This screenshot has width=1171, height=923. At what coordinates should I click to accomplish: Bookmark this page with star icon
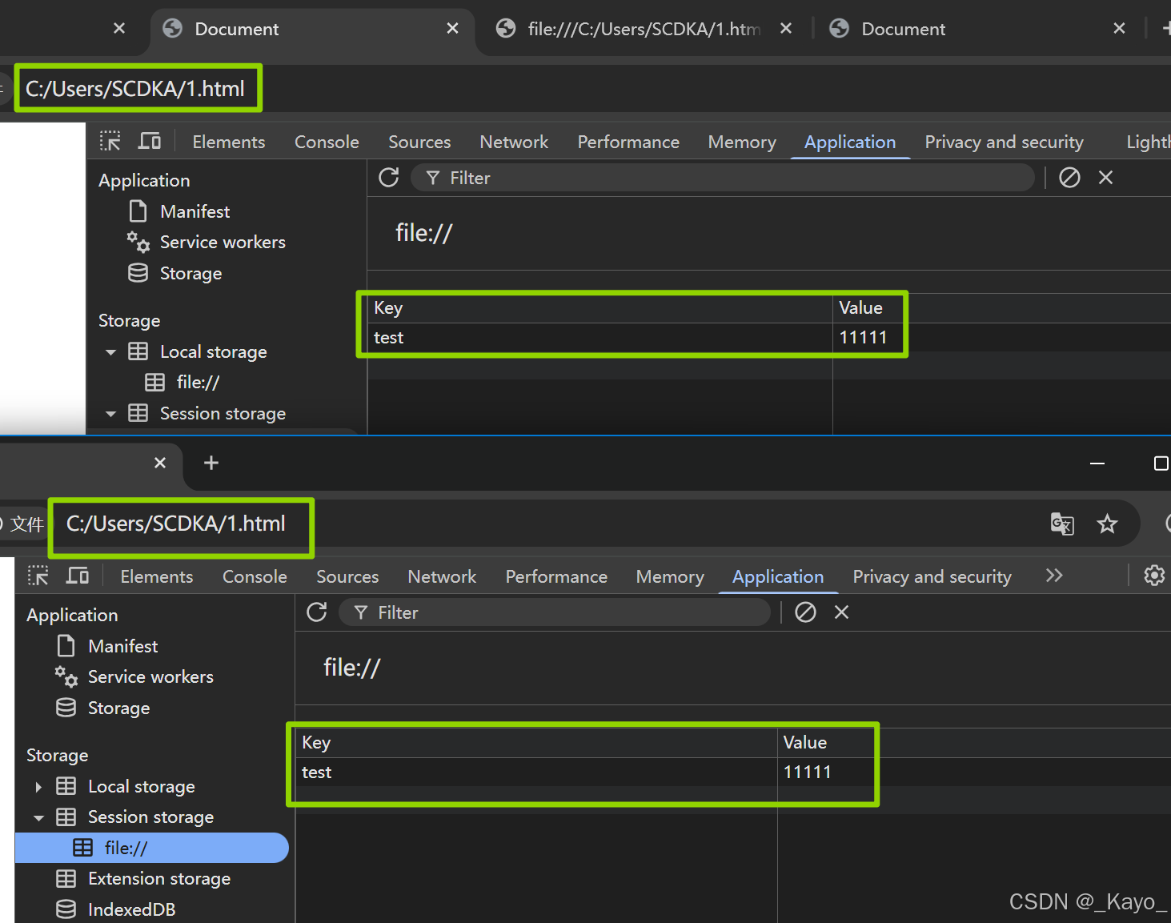pos(1107,524)
